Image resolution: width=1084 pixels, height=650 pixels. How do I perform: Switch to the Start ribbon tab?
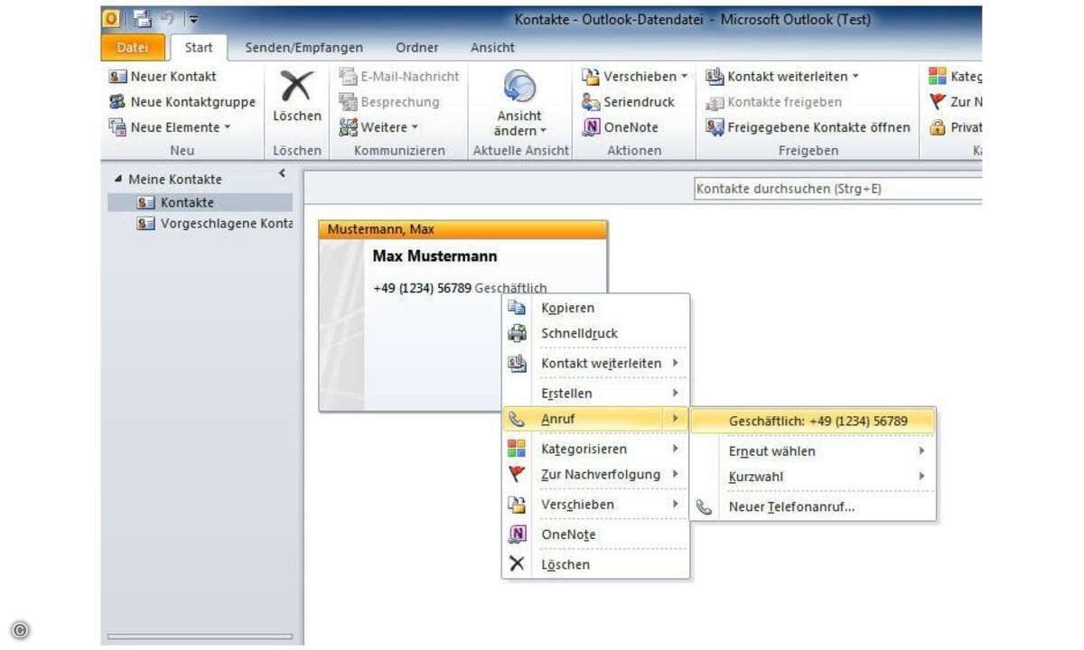199,47
